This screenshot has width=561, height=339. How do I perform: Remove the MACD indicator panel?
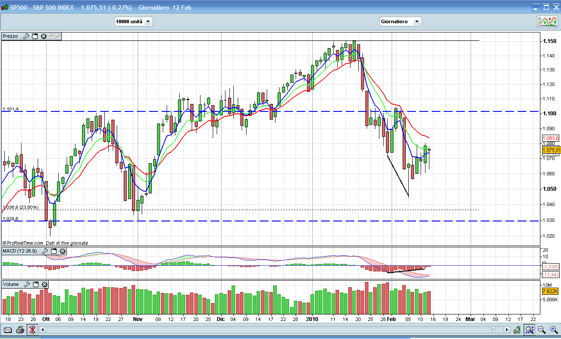coord(63,251)
